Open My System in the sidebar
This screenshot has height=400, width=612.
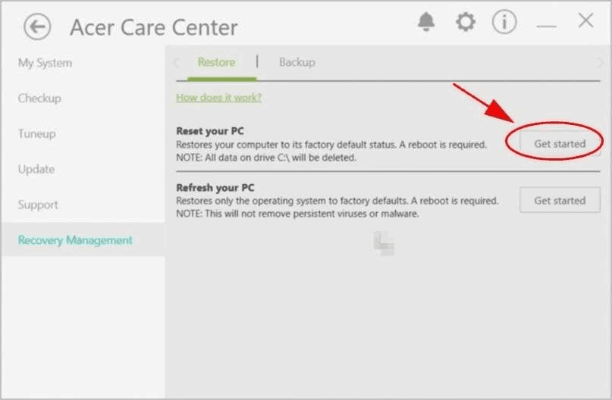pos(45,63)
